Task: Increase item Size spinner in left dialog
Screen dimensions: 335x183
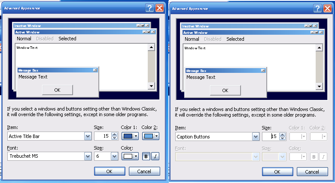Action: 114,134
